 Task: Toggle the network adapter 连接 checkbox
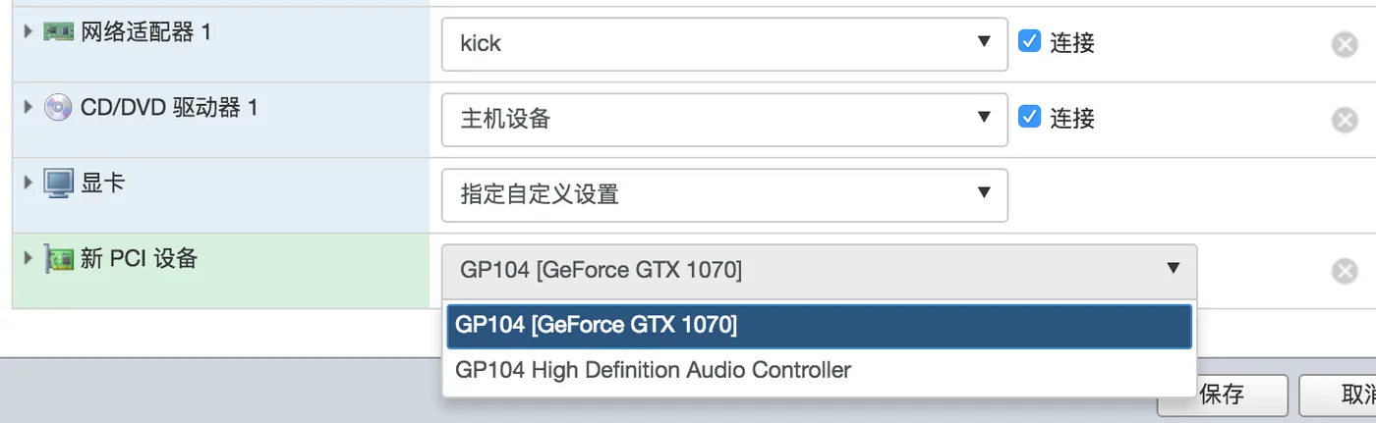point(1029,42)
